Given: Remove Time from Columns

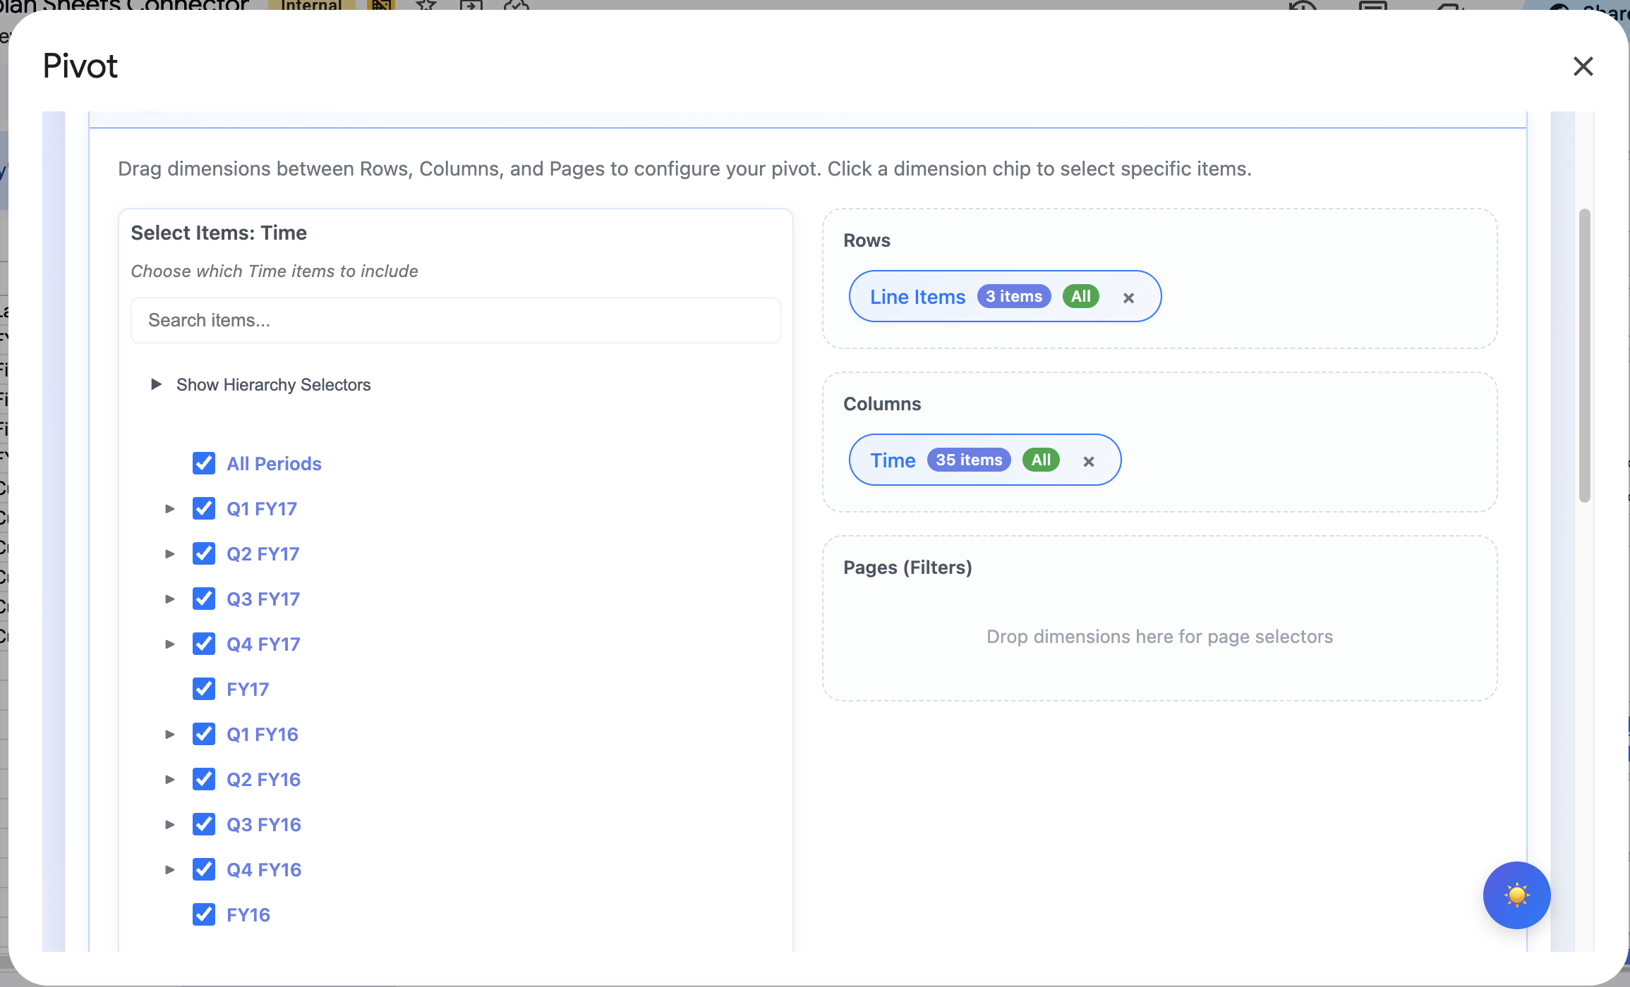Looking at the screenshot, I should pos(1088,461).
